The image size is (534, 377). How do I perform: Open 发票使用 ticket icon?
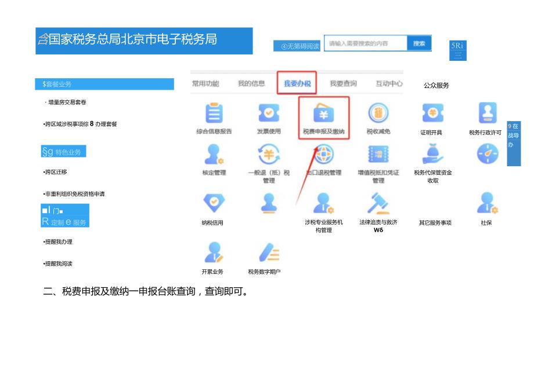[269, 113]
